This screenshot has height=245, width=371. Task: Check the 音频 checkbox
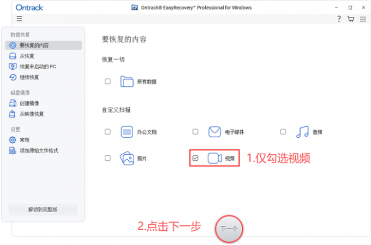click(283, 132)
